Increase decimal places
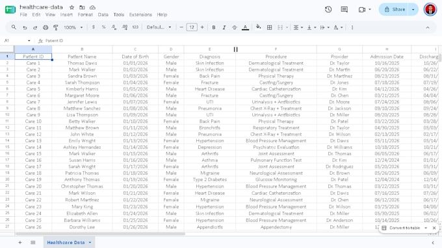 point(125,27)
